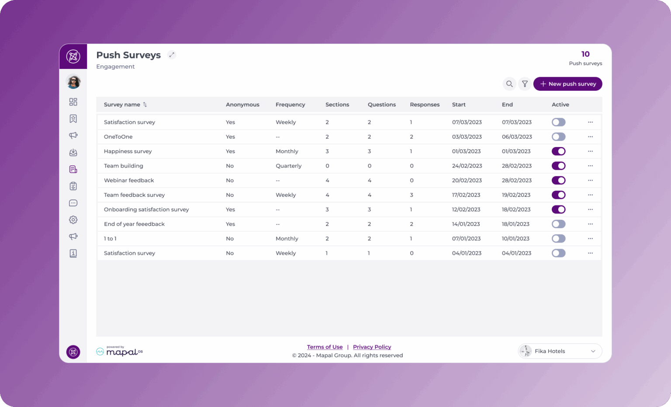Select the highlighted purple surveys form icon

(73, 169)
